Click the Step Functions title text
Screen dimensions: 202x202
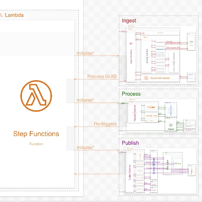click(36, 134)
